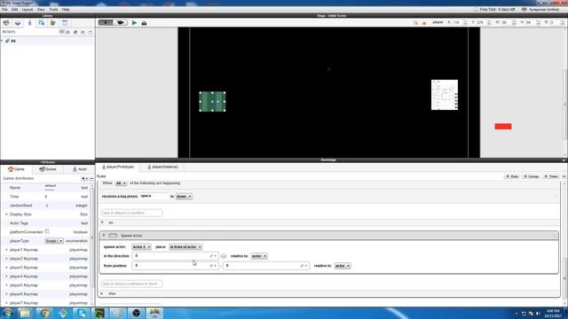Image resolution: width=568 pixels, height=319 pixels.
Task: Open the Behaviors library icon
Action: (x=53, y=23)
